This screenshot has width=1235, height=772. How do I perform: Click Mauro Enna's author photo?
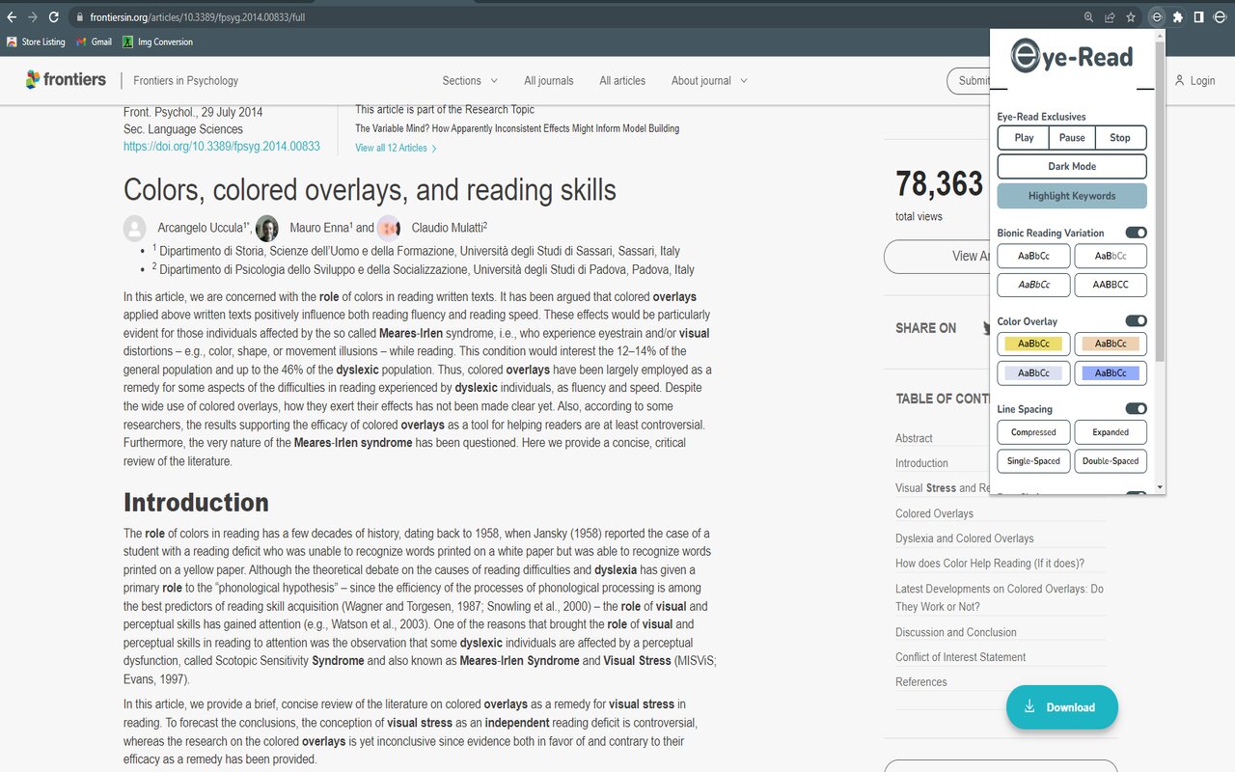(x=267, y=228)
